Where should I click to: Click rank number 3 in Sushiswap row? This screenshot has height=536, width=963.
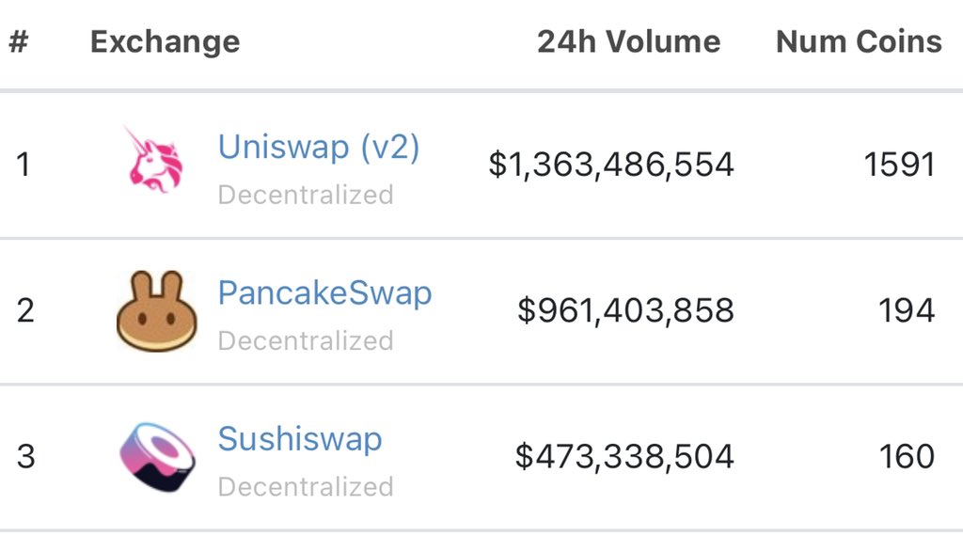25,456
